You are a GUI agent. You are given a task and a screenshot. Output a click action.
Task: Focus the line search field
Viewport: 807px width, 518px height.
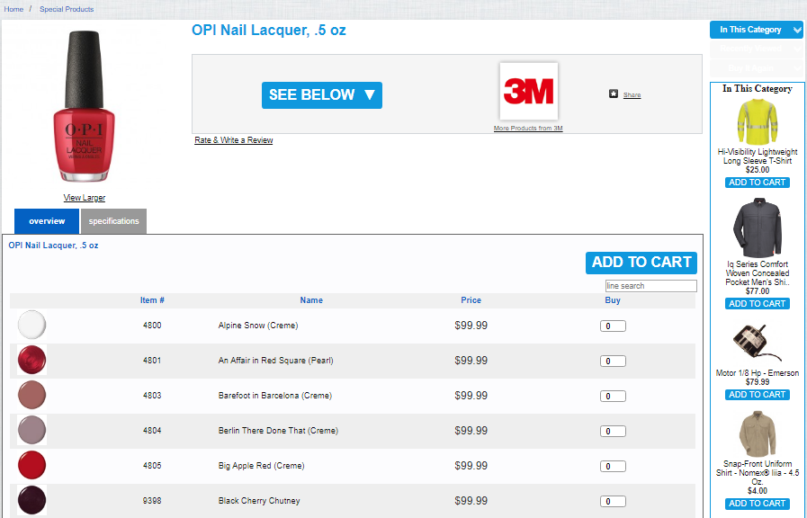coord(651,285)
